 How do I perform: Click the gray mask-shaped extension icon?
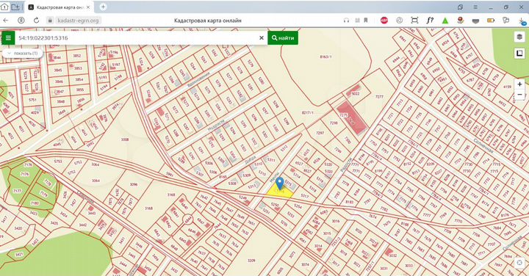pos(475,21)
